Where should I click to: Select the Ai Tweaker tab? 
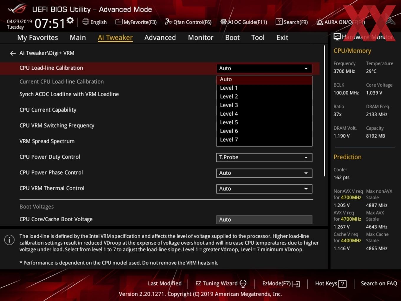click(115, 38)
